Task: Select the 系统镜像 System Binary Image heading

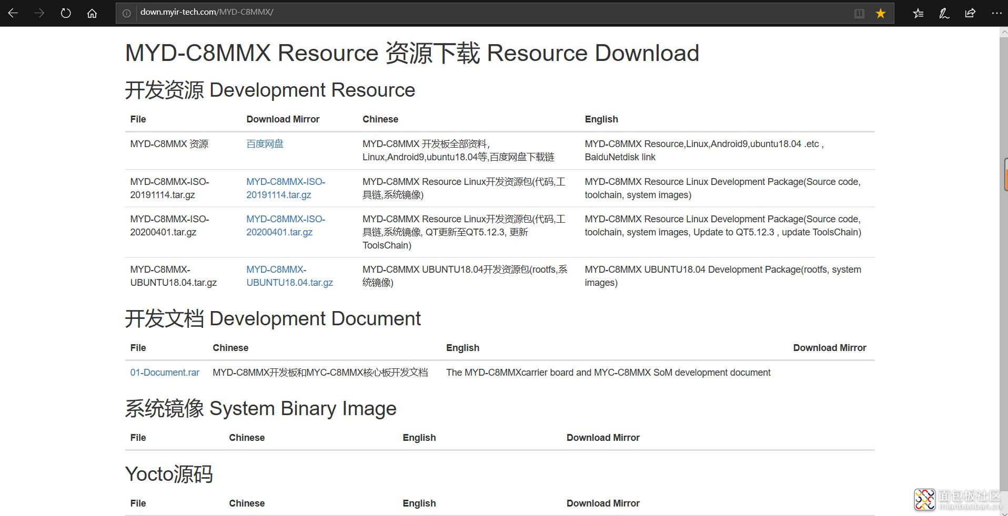Action: (261, 408)
